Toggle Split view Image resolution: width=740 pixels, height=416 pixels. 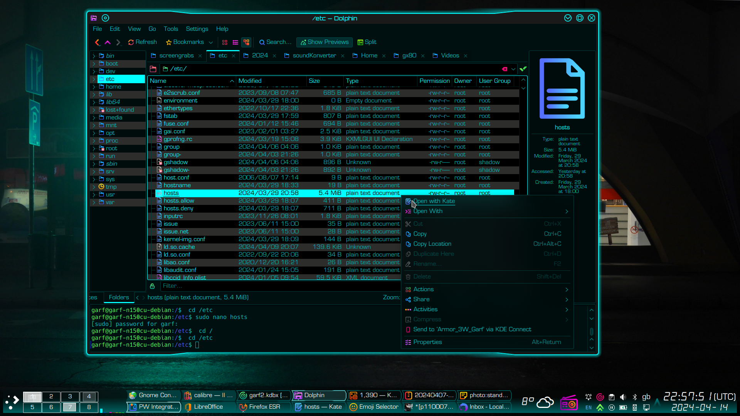[x=367, y=42]
